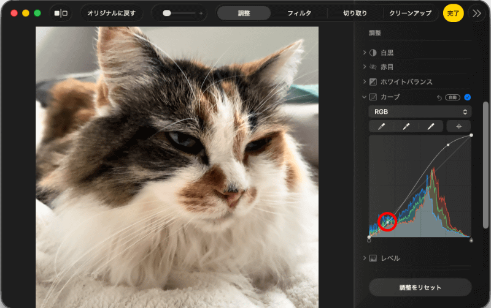Switch to the 切り取り tab
Image resolution: width=491 pixels, height=308 pixels.
(355, 13)
